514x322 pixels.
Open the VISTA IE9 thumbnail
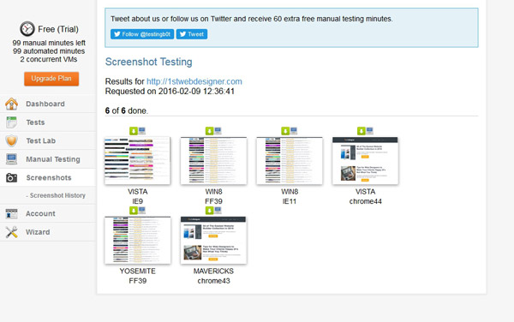pyautogui.click(x=138, y=160)
